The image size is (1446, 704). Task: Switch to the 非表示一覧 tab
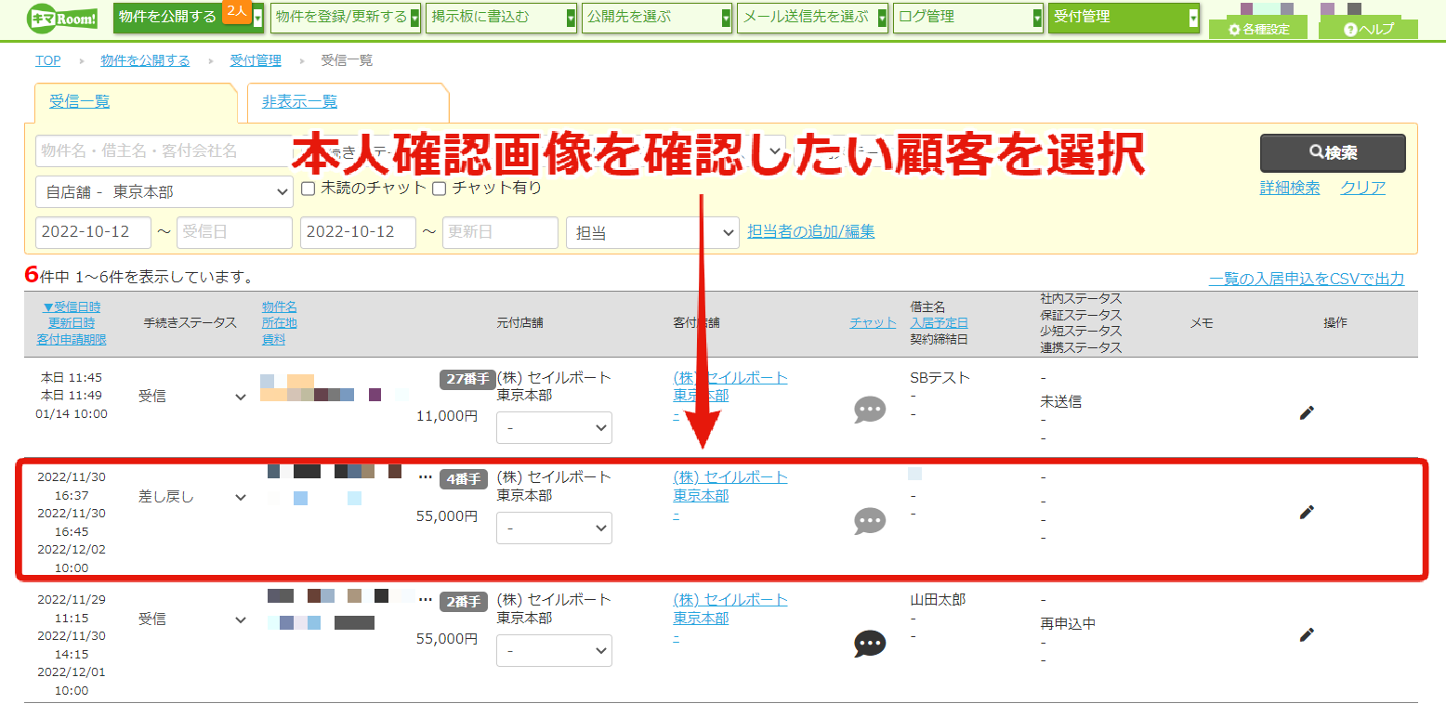(299, 102)
